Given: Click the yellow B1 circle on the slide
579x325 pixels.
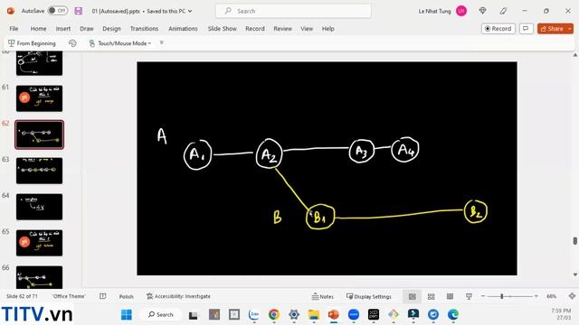Looking at the screenshot, I should [320, 217].
